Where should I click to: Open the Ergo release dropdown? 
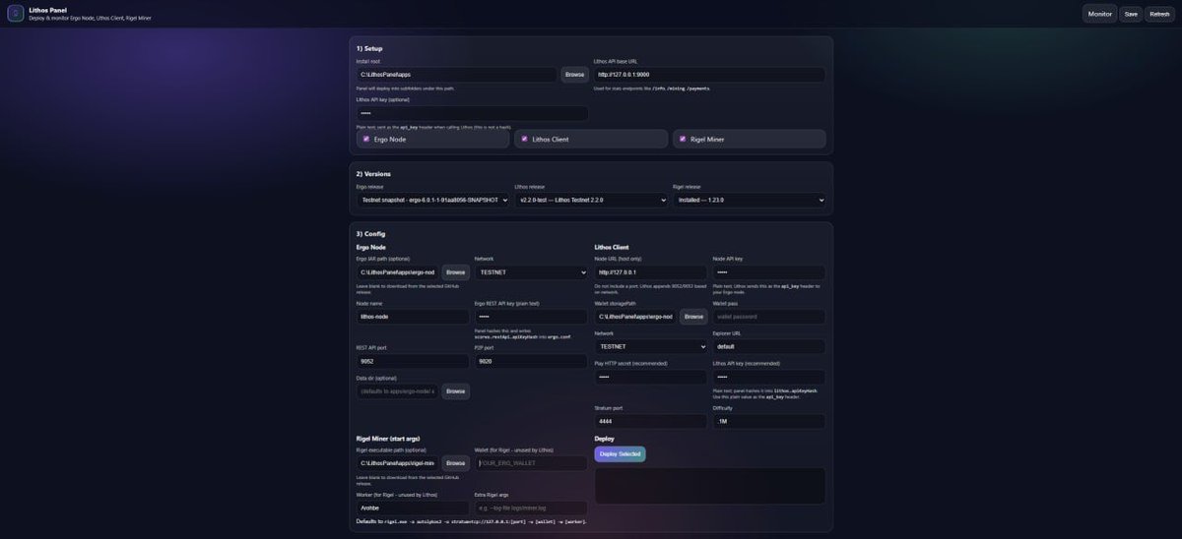point(432,200)
